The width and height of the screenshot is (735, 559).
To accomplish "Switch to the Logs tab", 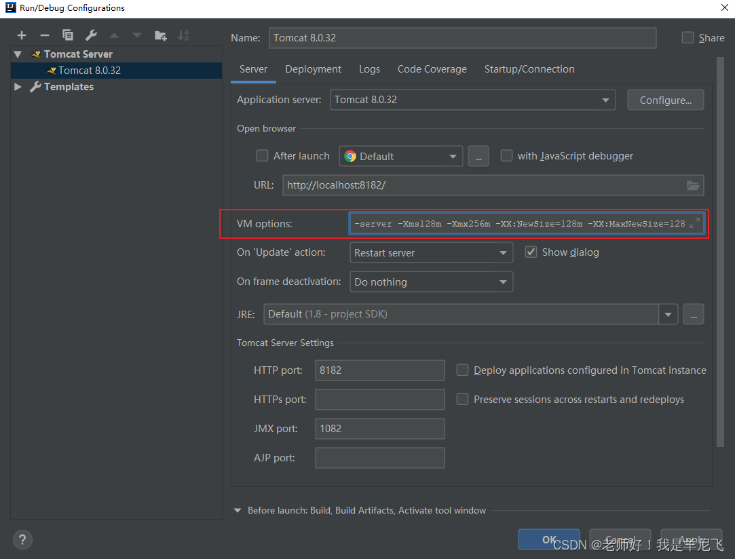I will (x=369, y=69).
